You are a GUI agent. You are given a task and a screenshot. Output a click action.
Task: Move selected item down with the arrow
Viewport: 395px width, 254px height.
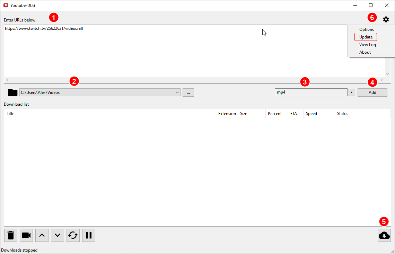pyautogui.click(x=58, y=235)
